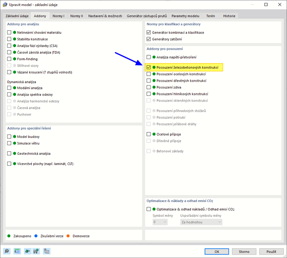This screenshot has height=258, width=287.
Task: Uncheck Generátor kombinací a klasifikace
Action: tap(149, 33)
